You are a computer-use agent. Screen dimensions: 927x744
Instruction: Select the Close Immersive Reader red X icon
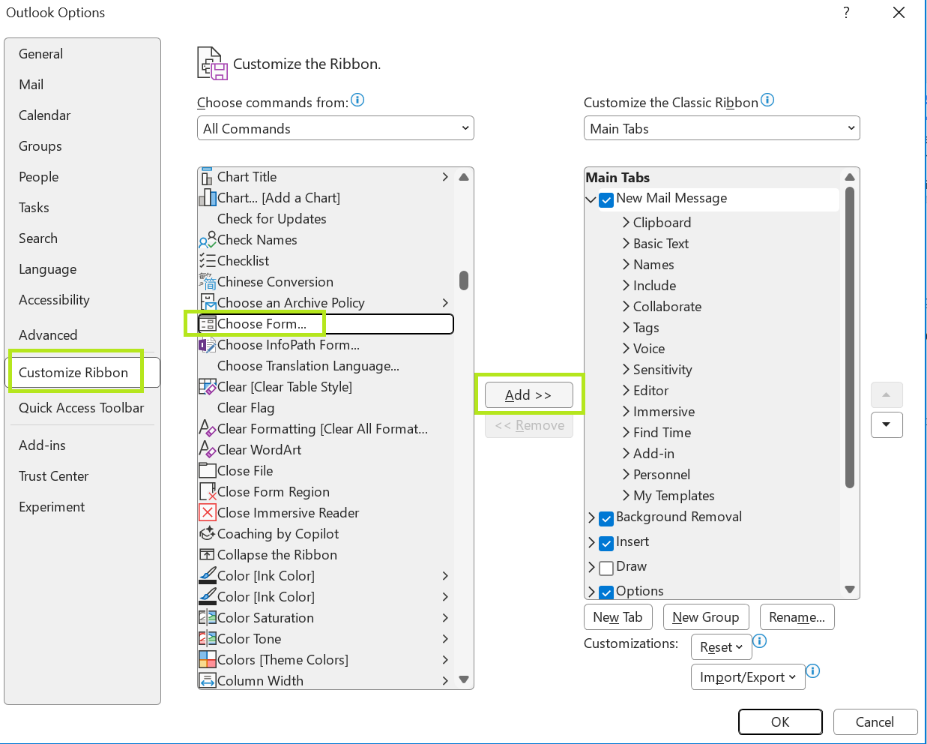point(208,513)
